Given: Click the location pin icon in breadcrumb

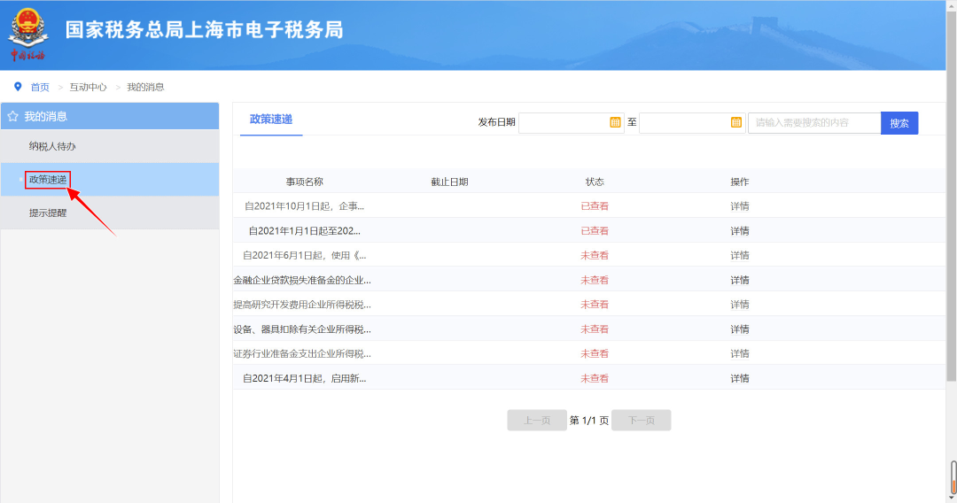Looking at the screenshot, I should 18,87.
